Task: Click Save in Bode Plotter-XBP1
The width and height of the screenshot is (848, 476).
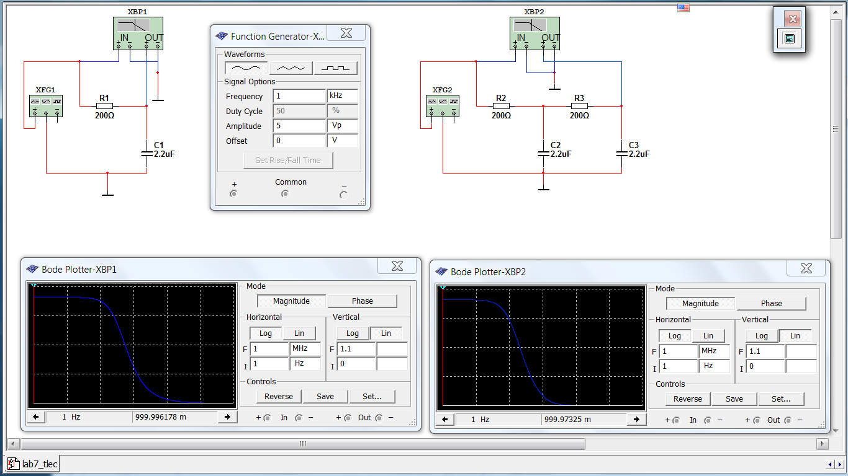Action: click(x=325, y=397)
